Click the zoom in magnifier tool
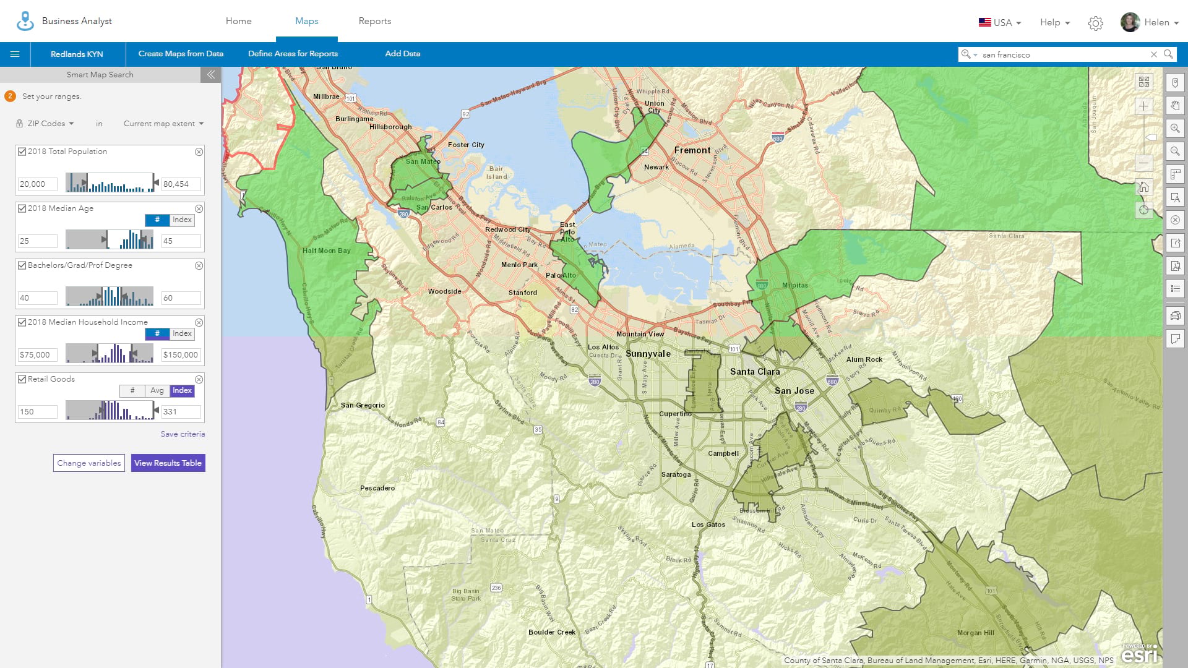The image size is (1188, 668). [x=1175, y=128]
